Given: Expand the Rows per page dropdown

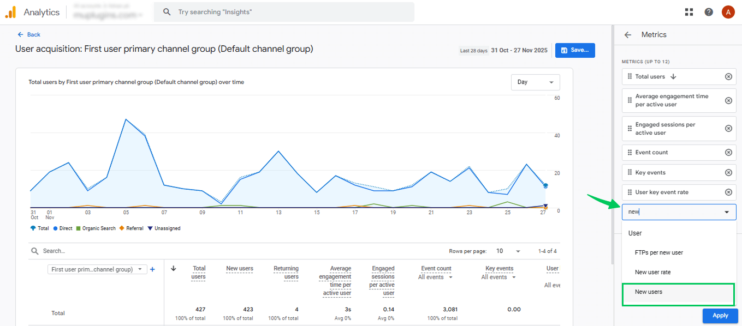Looking at the screenshot, I should pos(508,251).
